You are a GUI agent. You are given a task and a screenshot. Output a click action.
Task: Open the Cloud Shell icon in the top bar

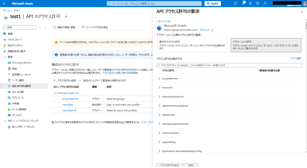pyautogui.click(x=236, y=4)
